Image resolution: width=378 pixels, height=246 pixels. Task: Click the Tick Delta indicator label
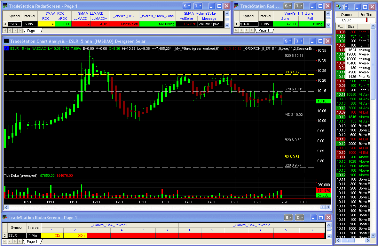(x=20, y=175)
